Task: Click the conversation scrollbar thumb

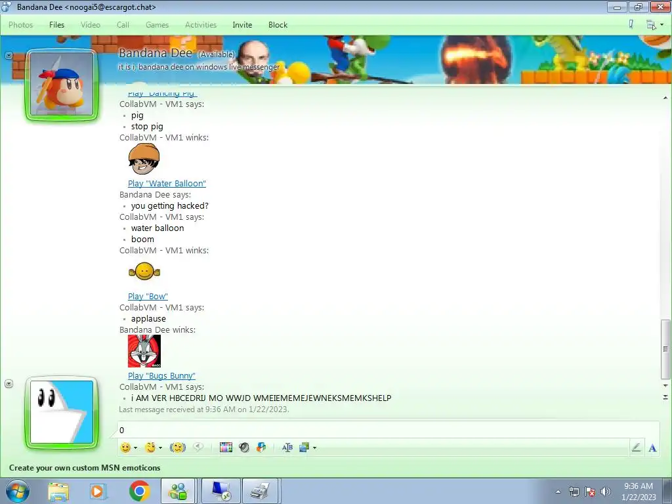Action: [665, 349]
